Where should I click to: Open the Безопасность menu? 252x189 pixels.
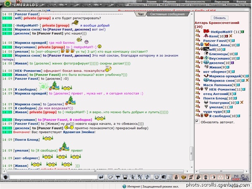tap(195, 2)
